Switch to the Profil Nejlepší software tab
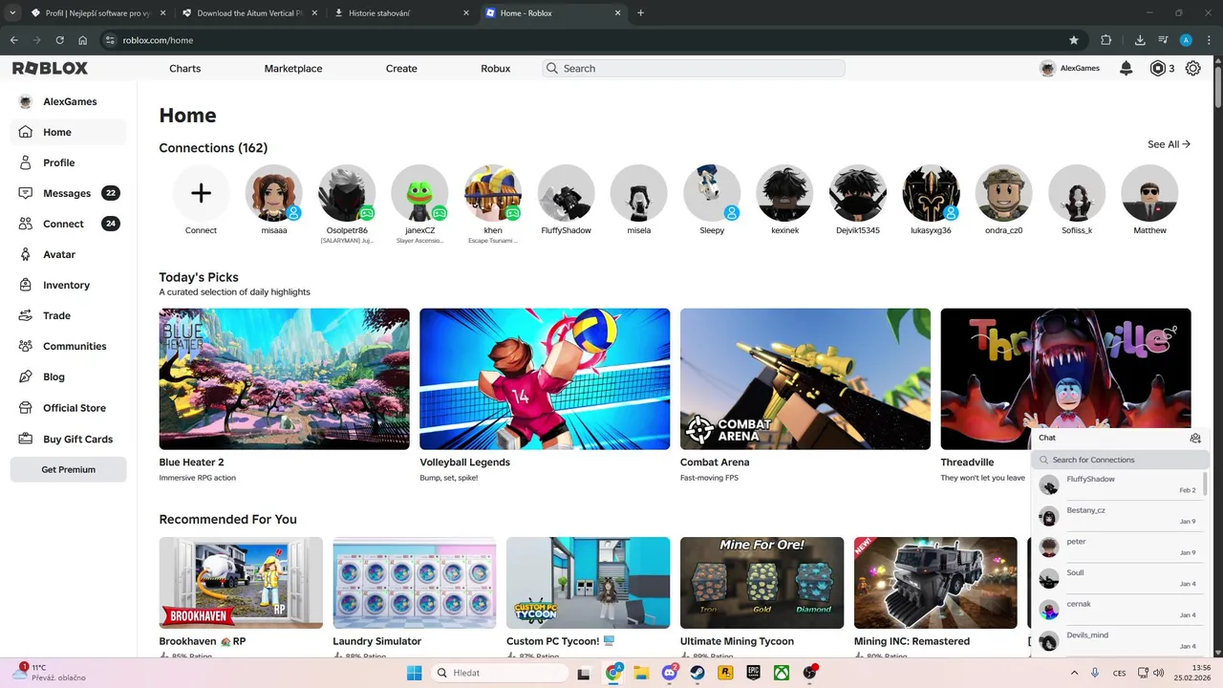This screenshot has width=1223, height=688. coord(96,13)
